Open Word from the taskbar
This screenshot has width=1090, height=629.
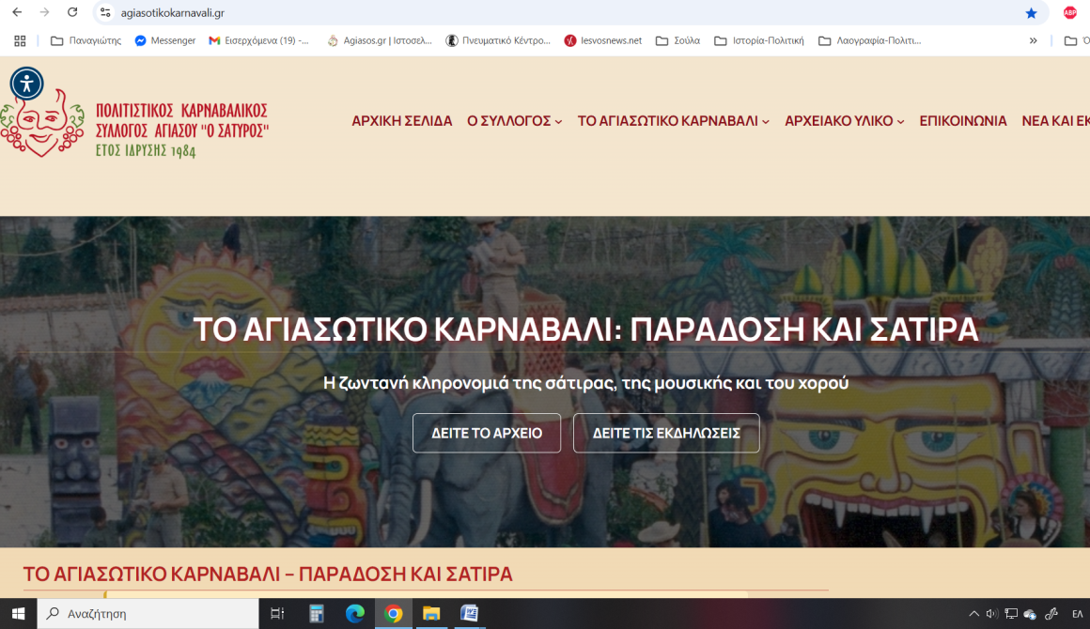469,614
